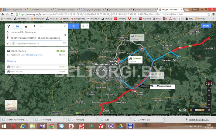
Task: Open the map help question icon
Action: pos(180,110)
